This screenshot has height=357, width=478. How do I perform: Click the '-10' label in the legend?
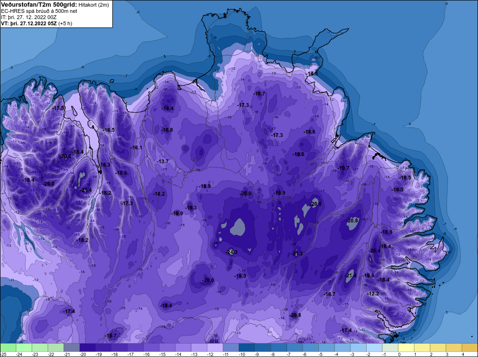point(242,355)
